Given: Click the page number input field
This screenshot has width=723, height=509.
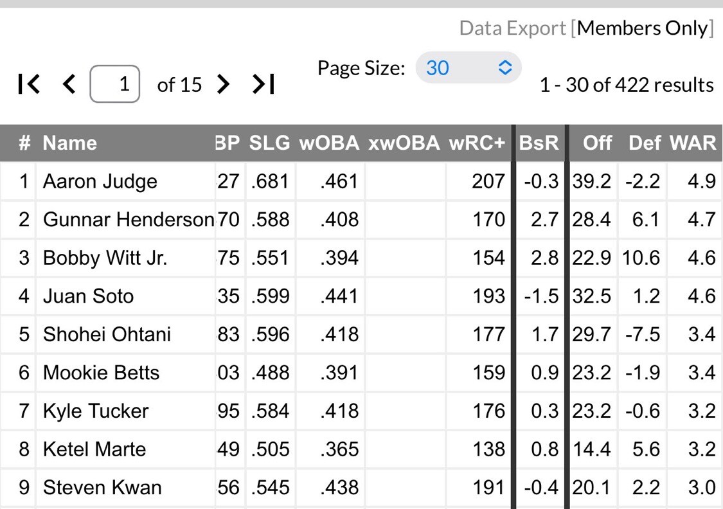Looking at the screenshot, I should 115,84.
